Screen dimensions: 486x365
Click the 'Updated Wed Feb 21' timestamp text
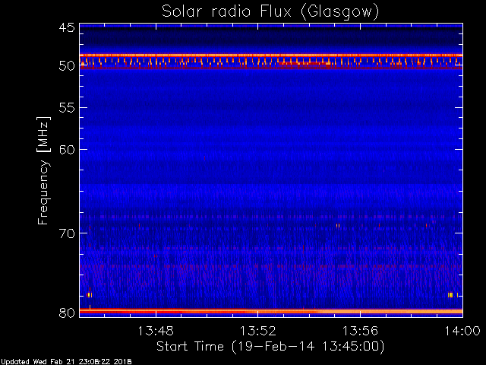[x=66, y=362]
